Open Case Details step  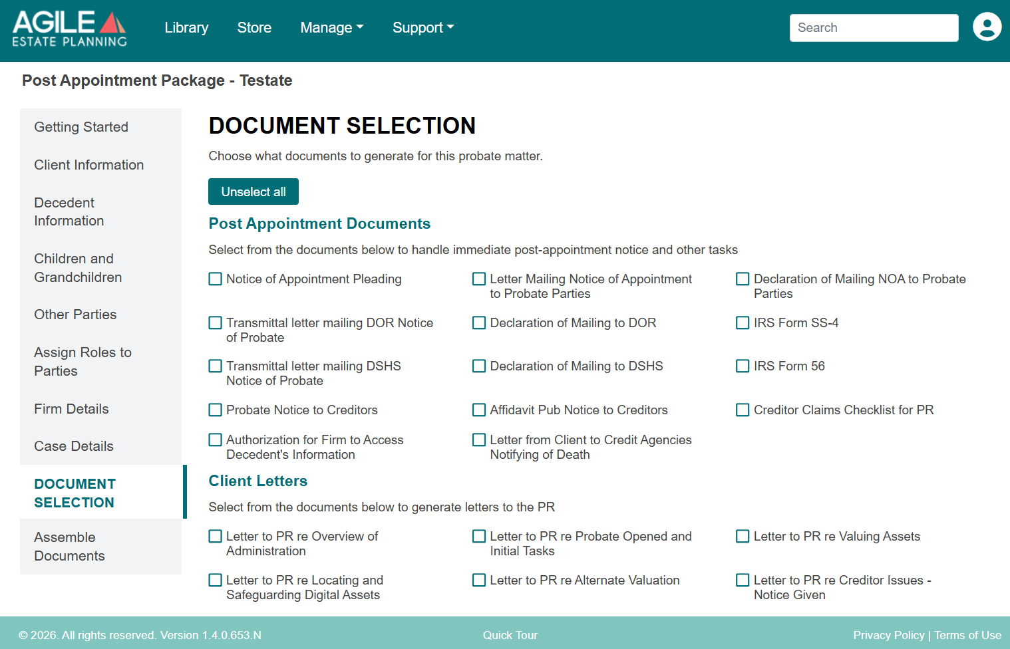click(x=100, y=446)
